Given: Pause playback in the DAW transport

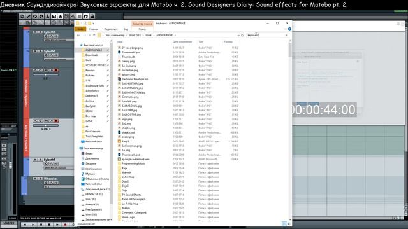Looking at the screenshot, I should coord(41,225).
